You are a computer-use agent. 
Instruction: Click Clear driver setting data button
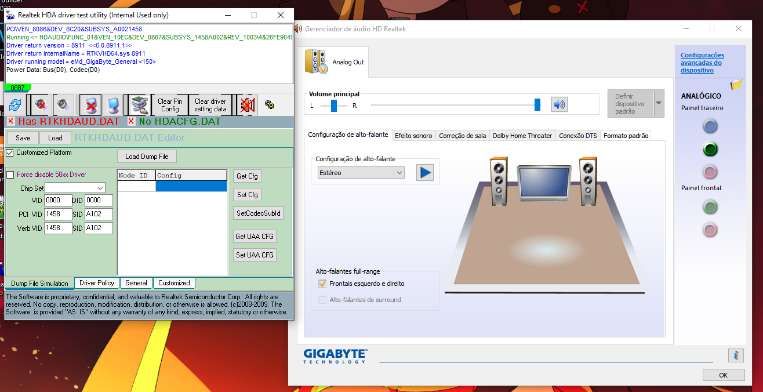click(x=210, y=105)
